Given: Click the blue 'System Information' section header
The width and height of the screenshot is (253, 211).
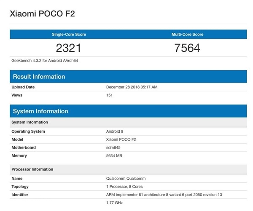Looking at the screenshot, I should tap(128, 111).
